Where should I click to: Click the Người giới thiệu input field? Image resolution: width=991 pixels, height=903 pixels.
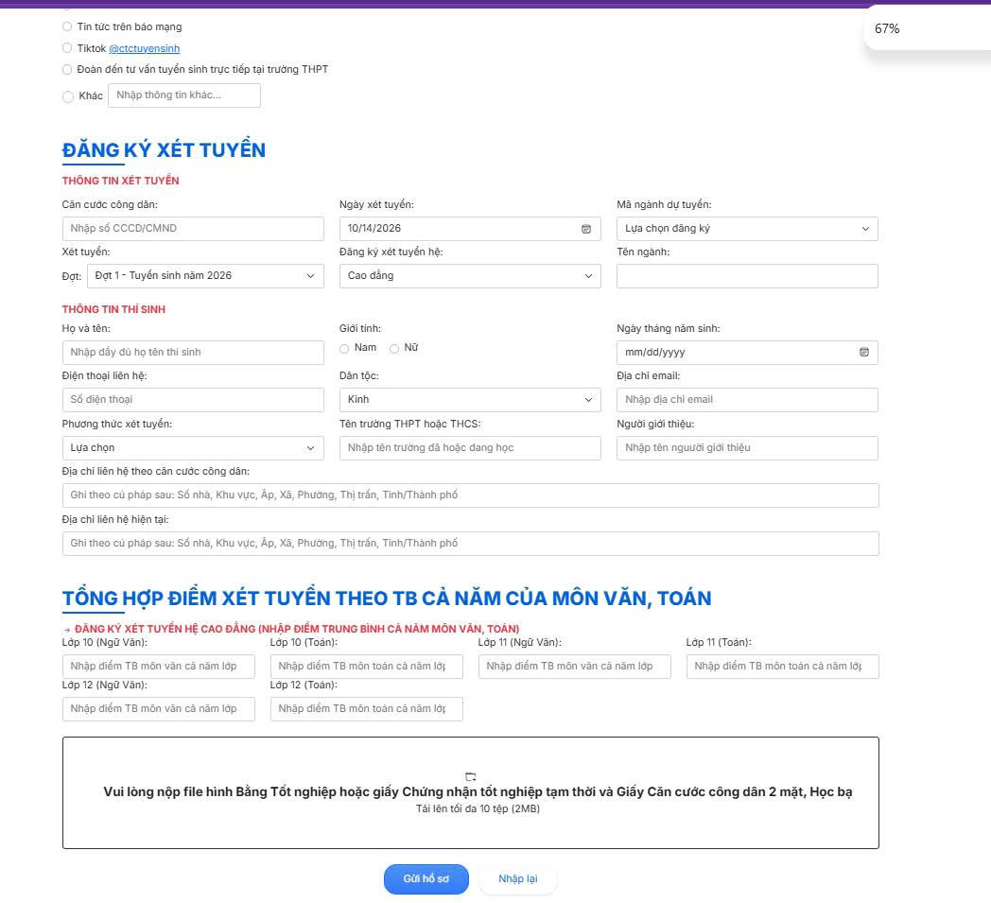point(747,448)
